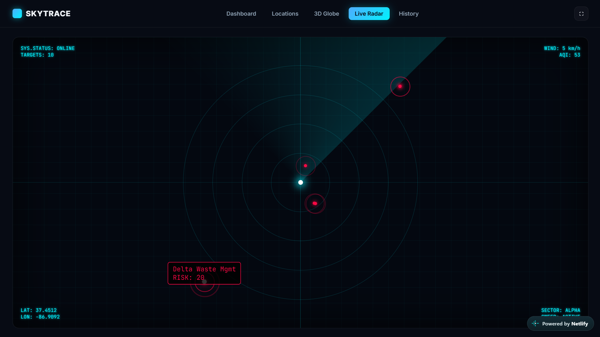Click the white radar center point
The image size is (600, 337).
click(300, 182)
